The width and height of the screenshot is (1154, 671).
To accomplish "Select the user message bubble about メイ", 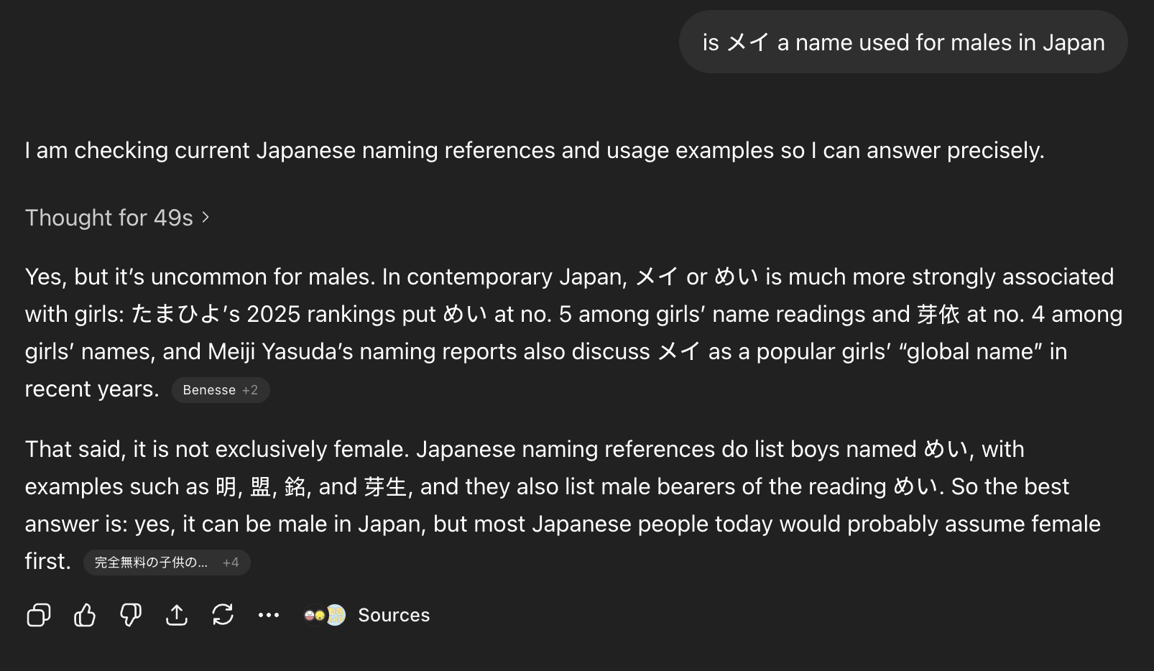I will [903, 42].
